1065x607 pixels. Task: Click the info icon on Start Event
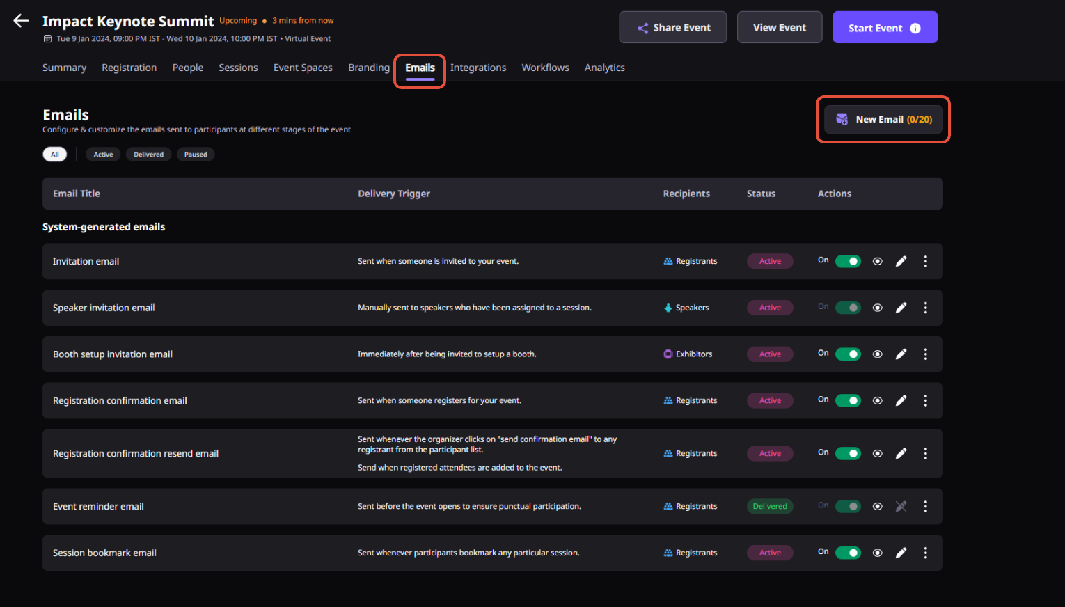915,28
